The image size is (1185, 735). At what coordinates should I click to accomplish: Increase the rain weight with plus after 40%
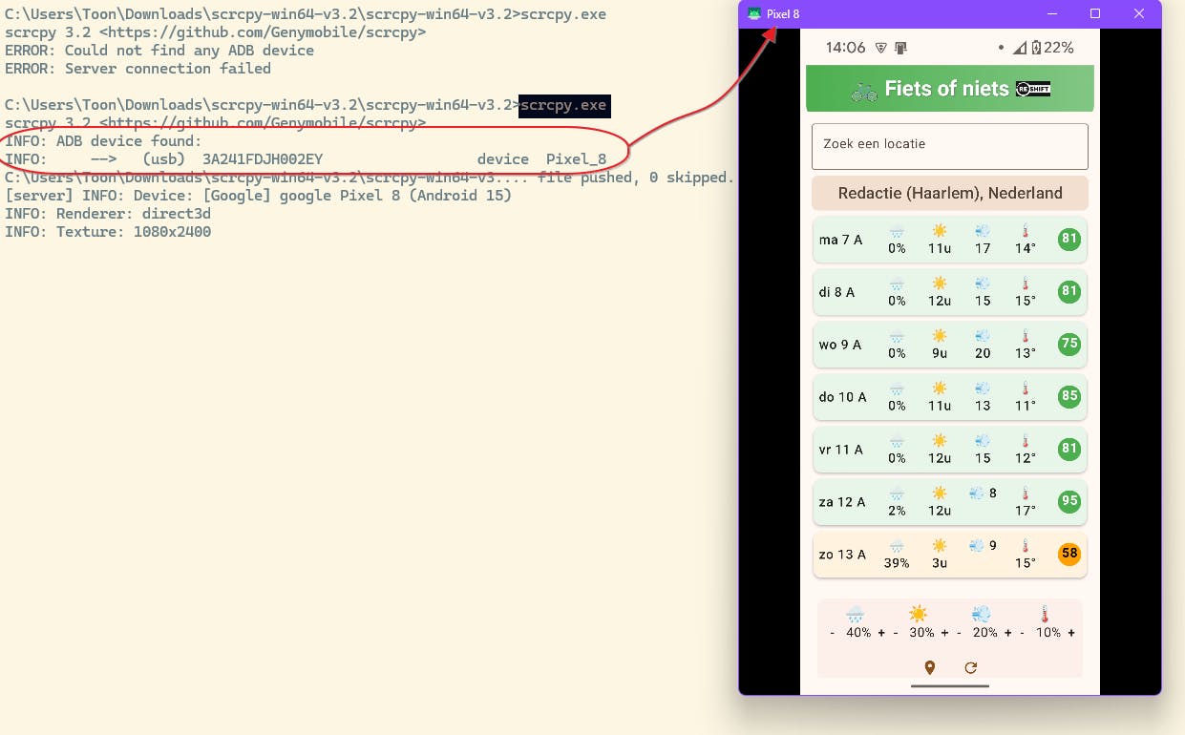[881, 633]
